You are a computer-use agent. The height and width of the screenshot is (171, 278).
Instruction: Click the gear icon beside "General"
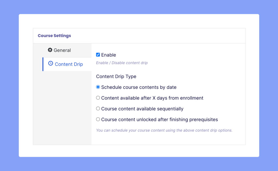point(50,50)
